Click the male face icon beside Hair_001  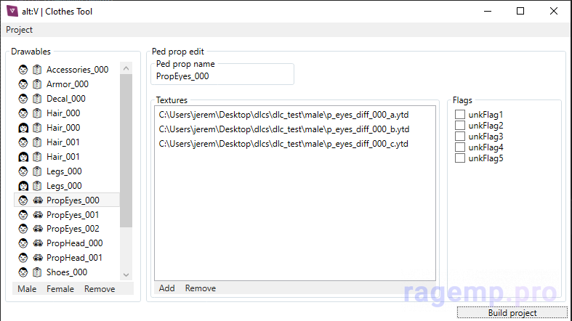point(23,142)
